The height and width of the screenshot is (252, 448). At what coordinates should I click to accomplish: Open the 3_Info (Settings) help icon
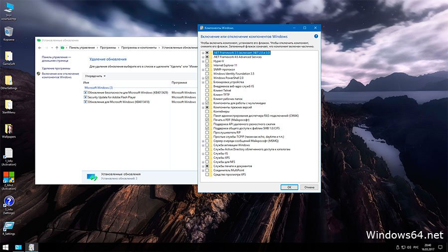(8, 202)
